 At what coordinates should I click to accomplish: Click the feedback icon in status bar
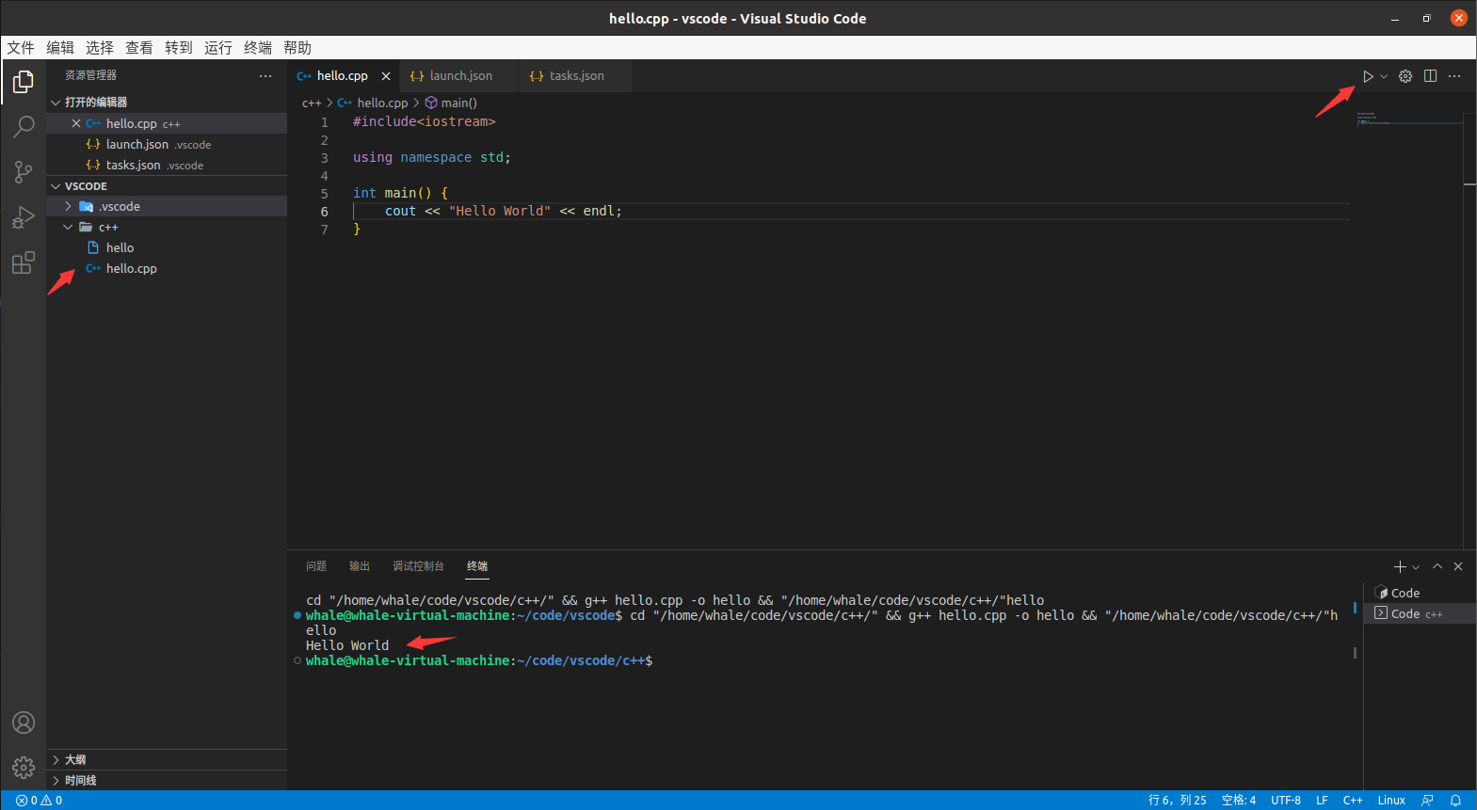pos(1427,801)
